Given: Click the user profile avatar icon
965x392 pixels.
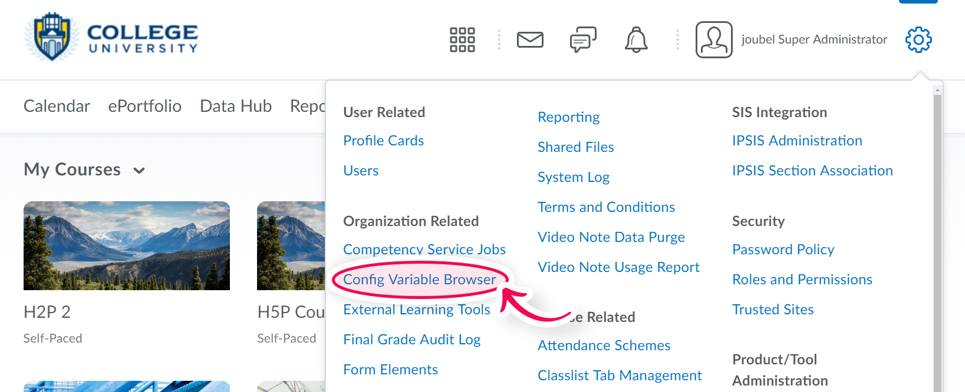Looking at the screenshot, I should pyautogui.click(x=714, y=40).
